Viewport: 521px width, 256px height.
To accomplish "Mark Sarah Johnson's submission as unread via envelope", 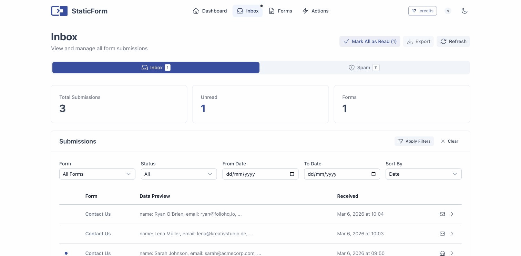I will (x=442, y=253).
